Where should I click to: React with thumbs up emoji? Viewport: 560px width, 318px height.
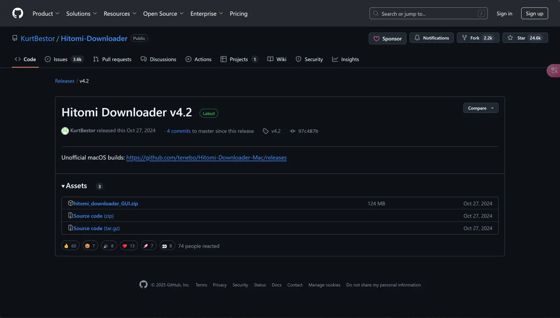point(70,246)
